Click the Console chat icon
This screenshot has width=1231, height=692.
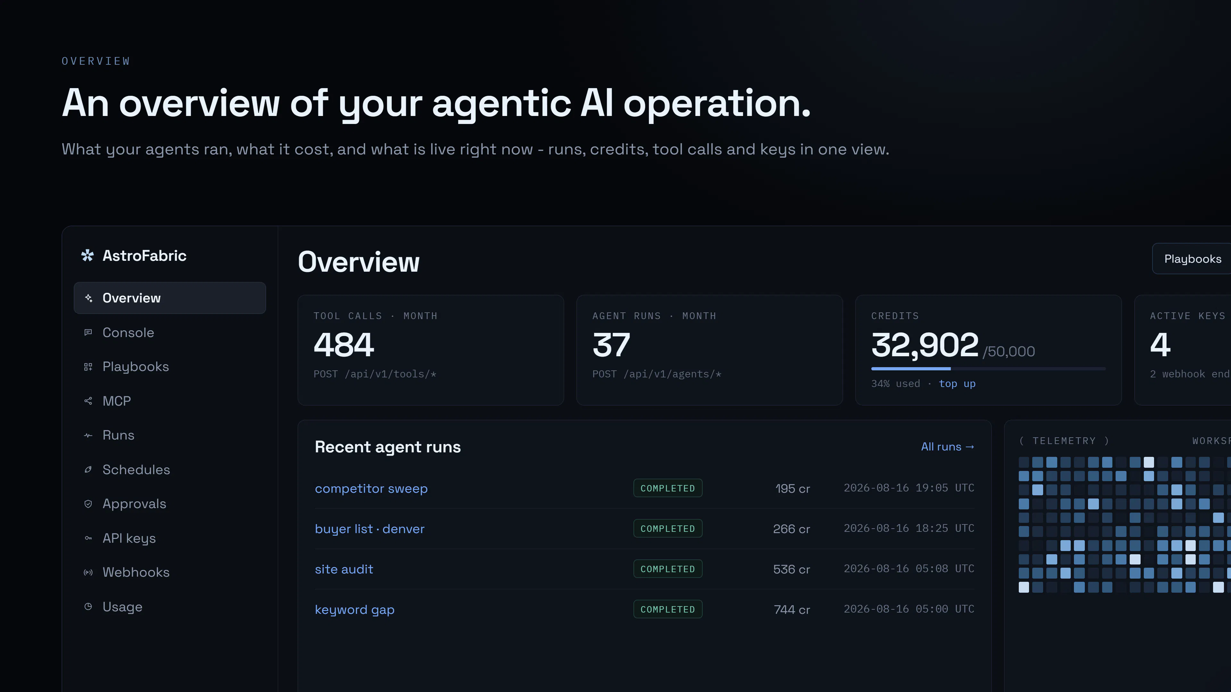pyautogui.click(x=88, y=333)
